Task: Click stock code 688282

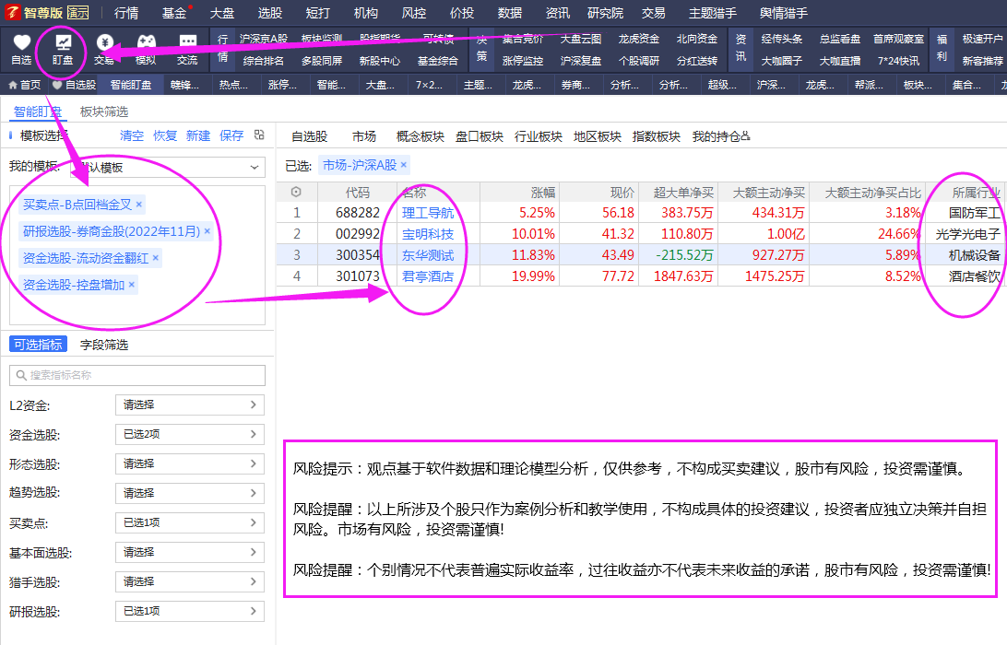Action: coord(358,213)
